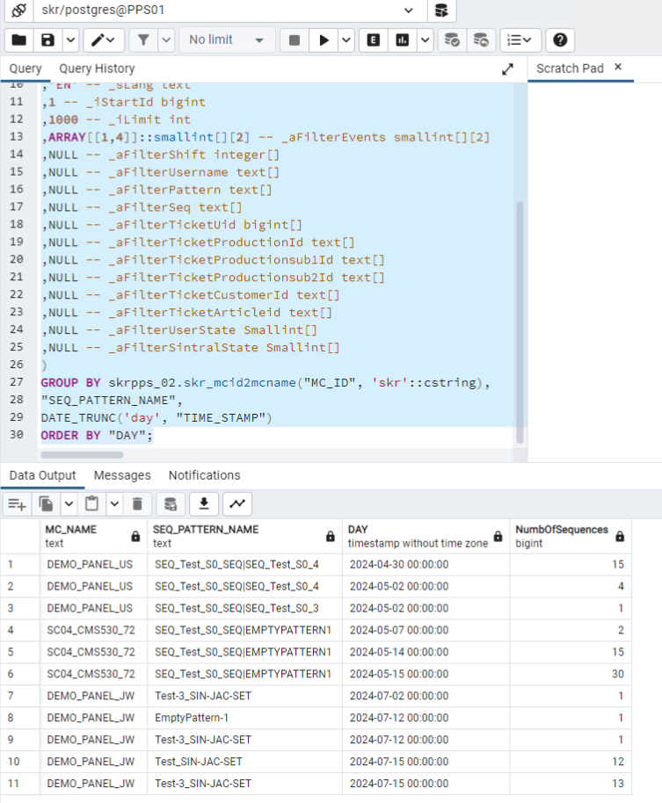Click the NumbOfSequences column header
Viewport: 662px width, 803px height.
coord(571,536)
